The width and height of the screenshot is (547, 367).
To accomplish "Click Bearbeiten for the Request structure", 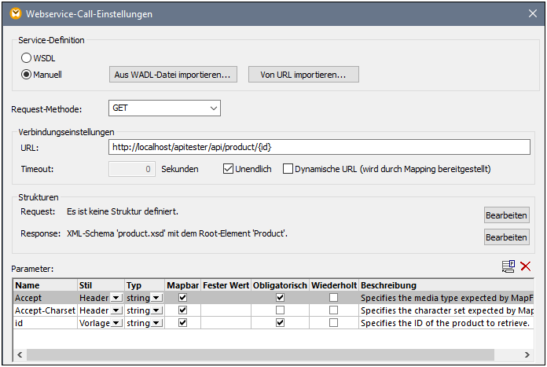I will point(505,215).
